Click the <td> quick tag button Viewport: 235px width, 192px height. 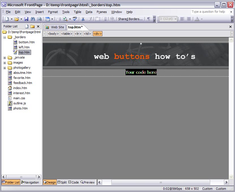pos(87,34)
